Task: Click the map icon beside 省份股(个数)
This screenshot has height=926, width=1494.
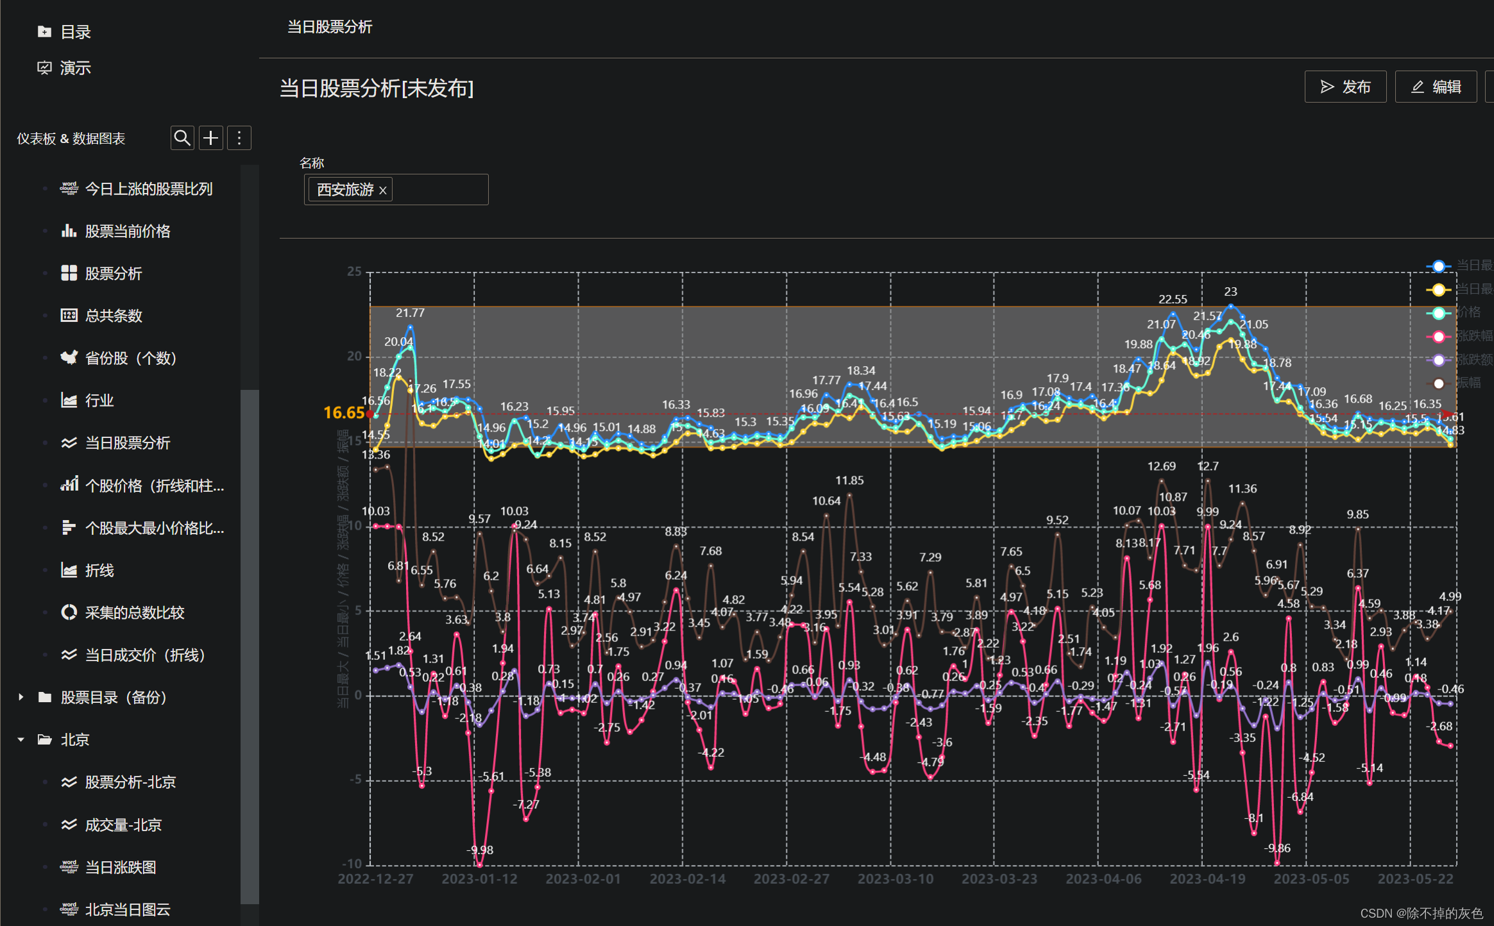Action: (x=69, y=358)
